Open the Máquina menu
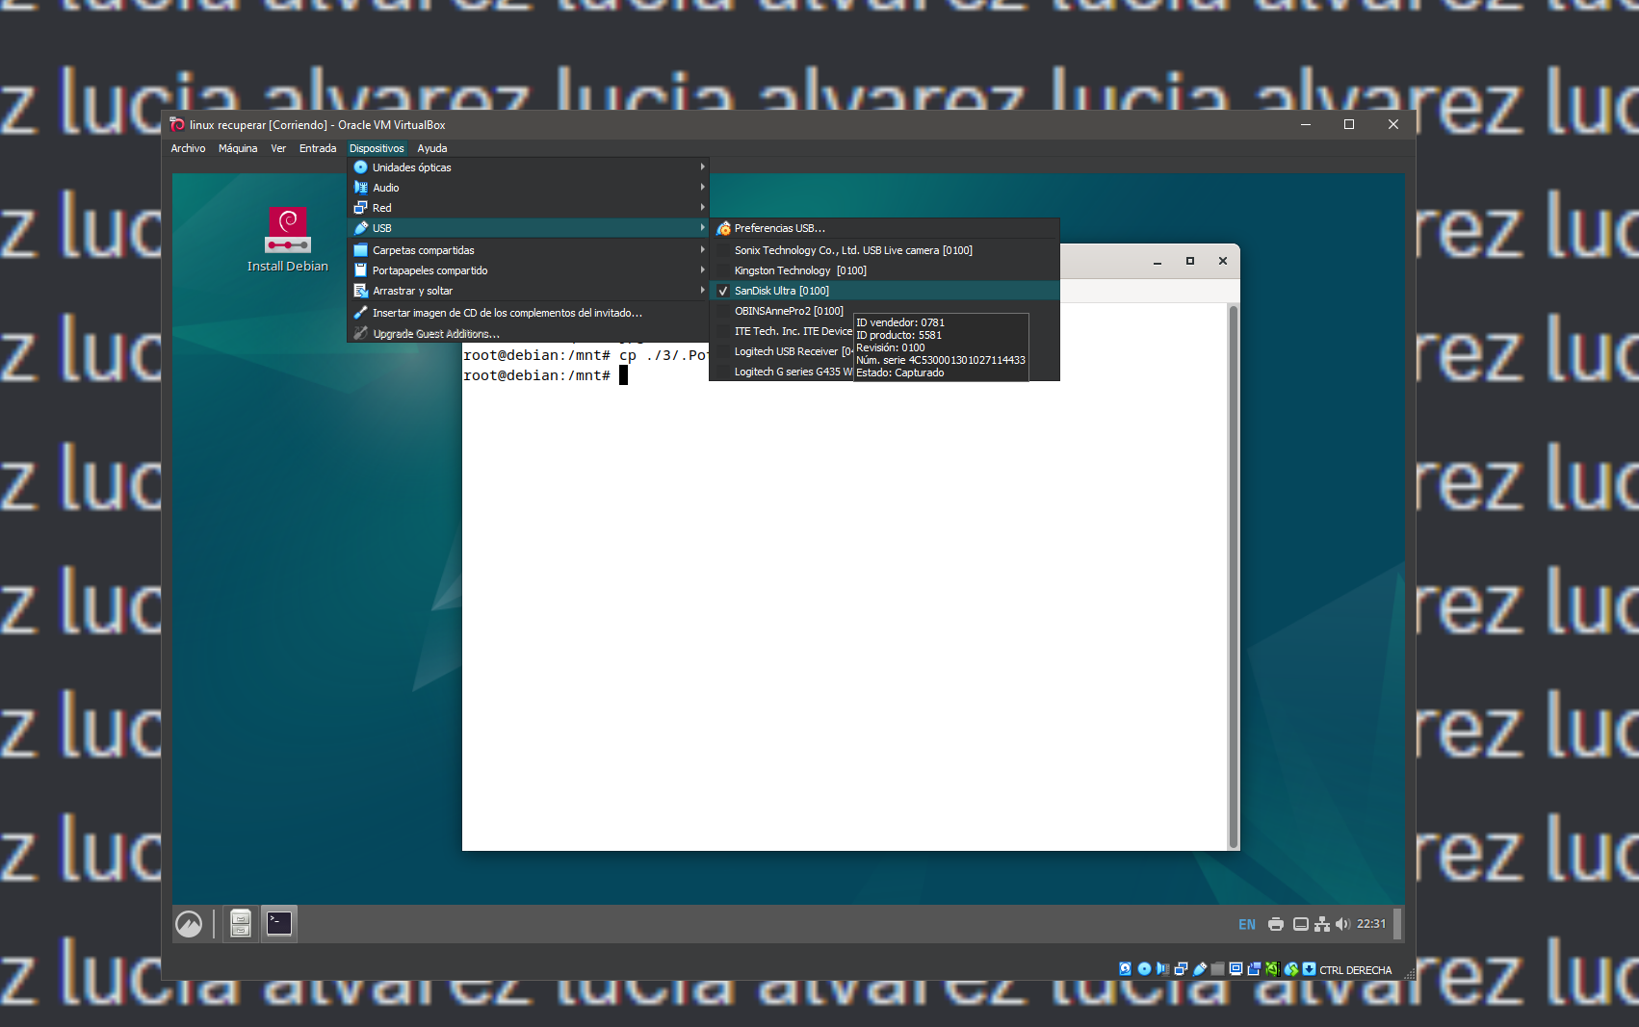This screenshot has width=1639, height=1027. coord(237,148)
